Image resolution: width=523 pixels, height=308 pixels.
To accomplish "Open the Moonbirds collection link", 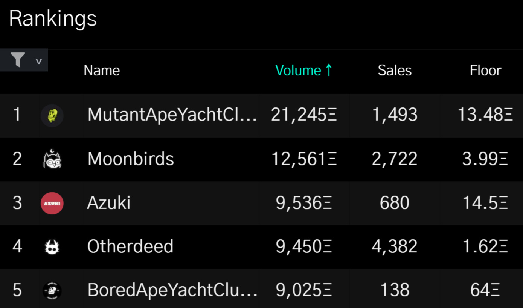I will pyautogui.click(x=131, y=159).
